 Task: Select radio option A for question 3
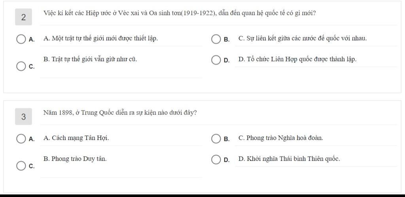(x=21, y=139)
